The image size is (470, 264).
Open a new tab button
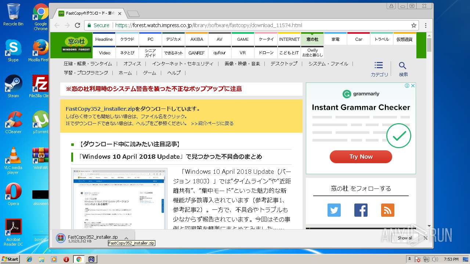point(133,14)
